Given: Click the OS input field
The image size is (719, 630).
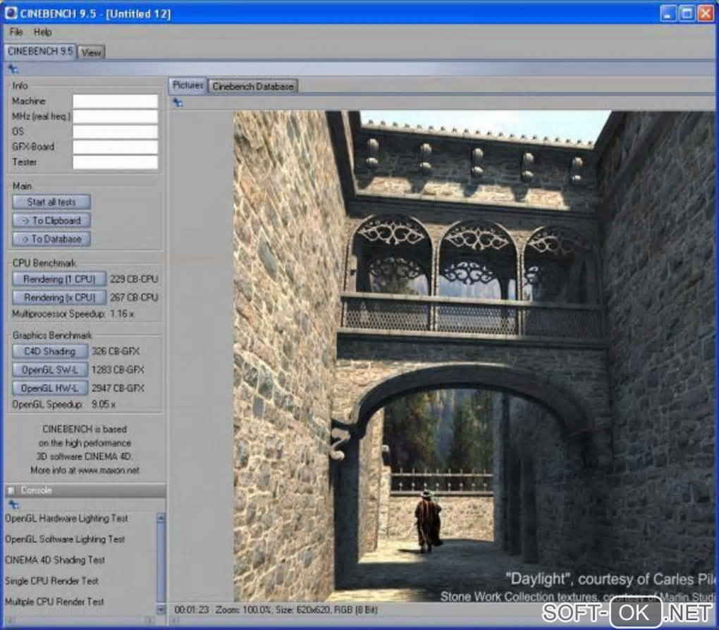Looking at the screenshot, I should click(x=115, y=132).
